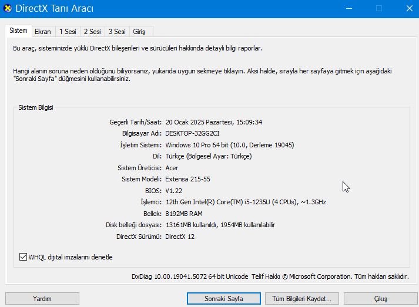Click the Geçerli Tarih/Saat label

coord(136,122)
